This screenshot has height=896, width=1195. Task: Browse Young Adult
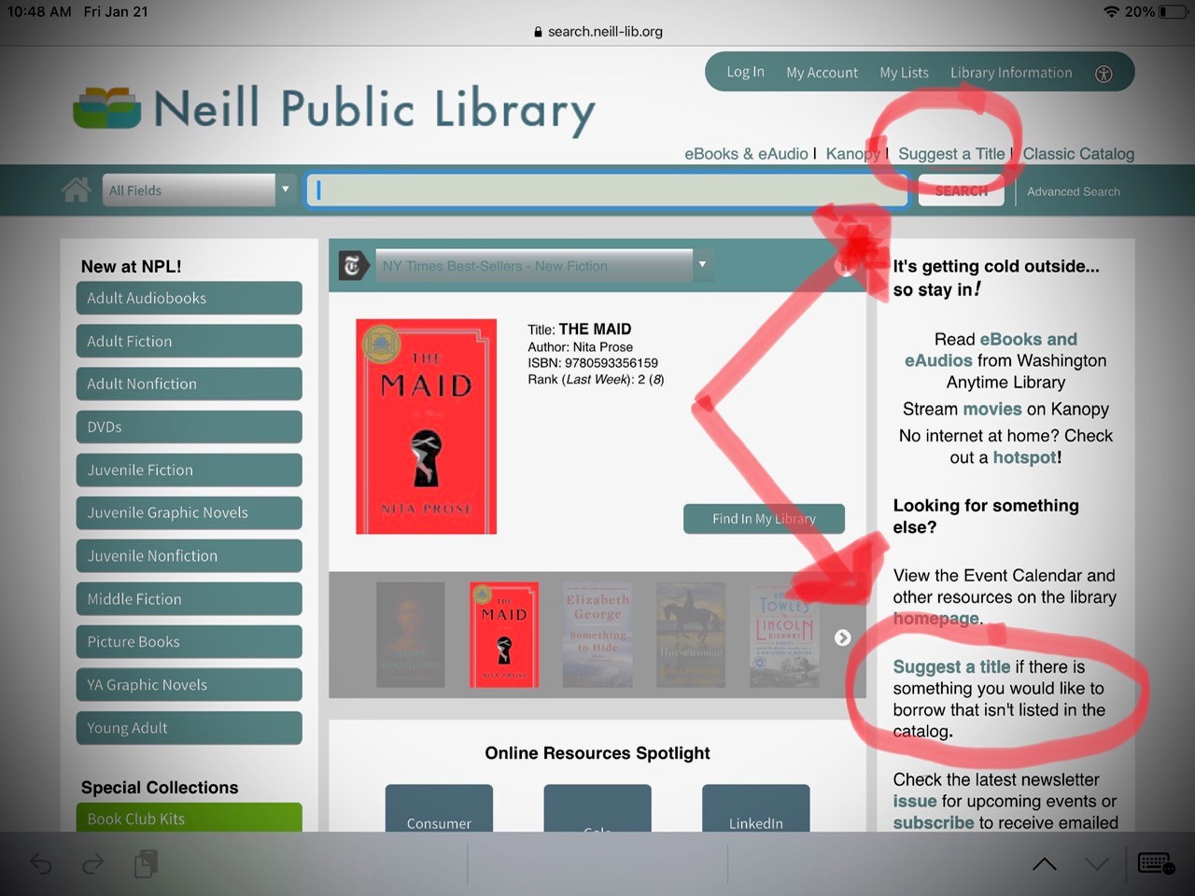(x=189, y=728)
